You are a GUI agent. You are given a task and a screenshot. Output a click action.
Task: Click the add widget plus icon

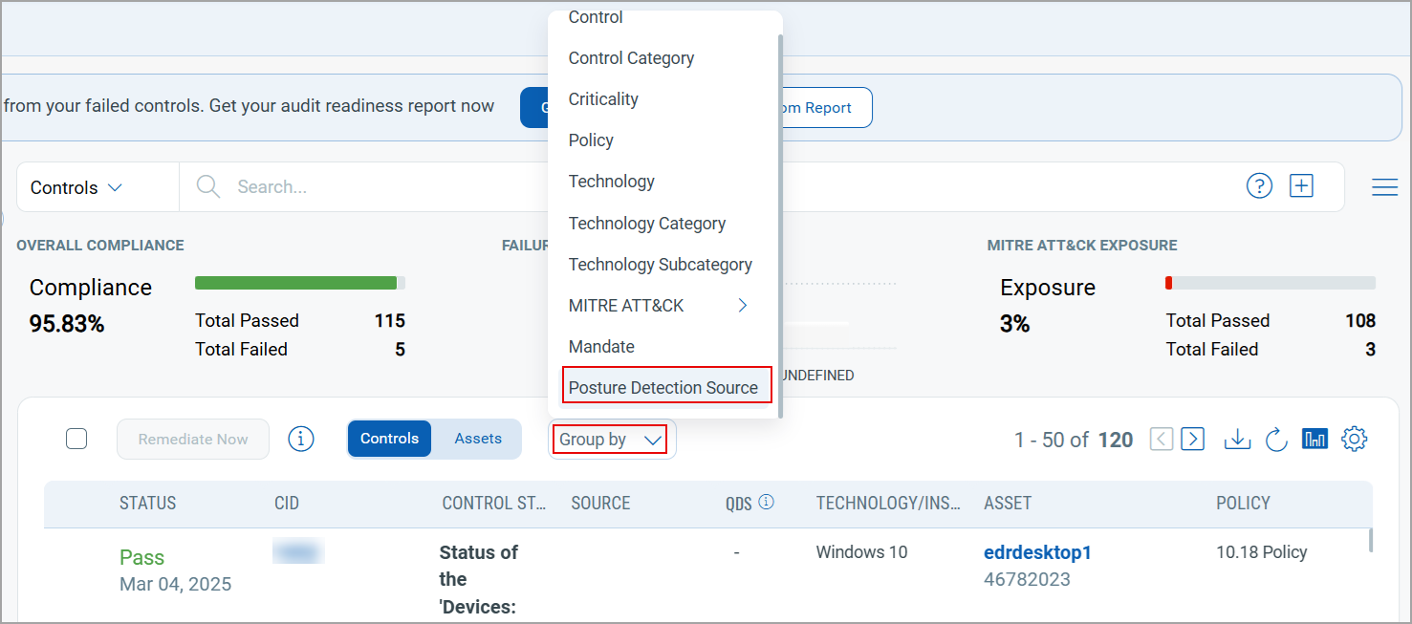[1301, 186]
